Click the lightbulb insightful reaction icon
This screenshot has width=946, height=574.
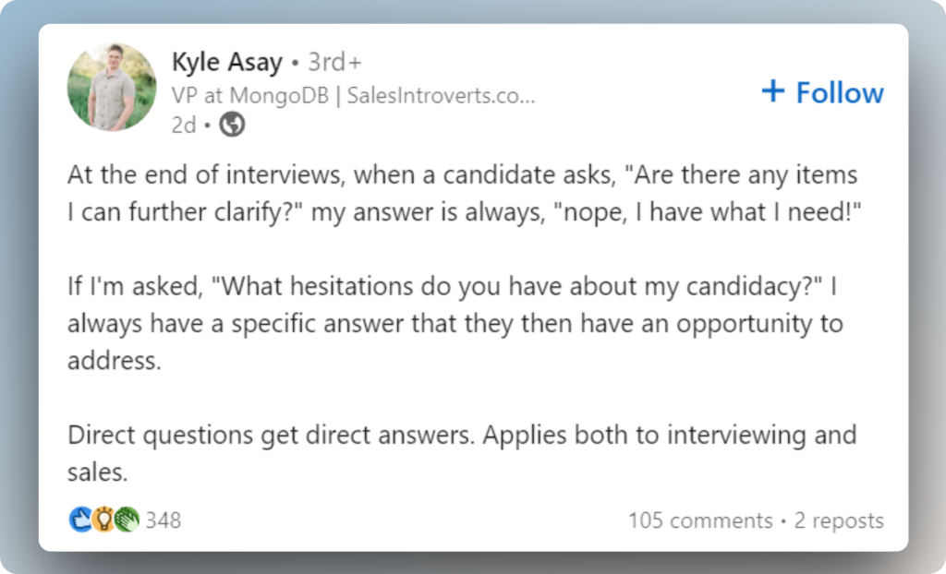point(103,520)
